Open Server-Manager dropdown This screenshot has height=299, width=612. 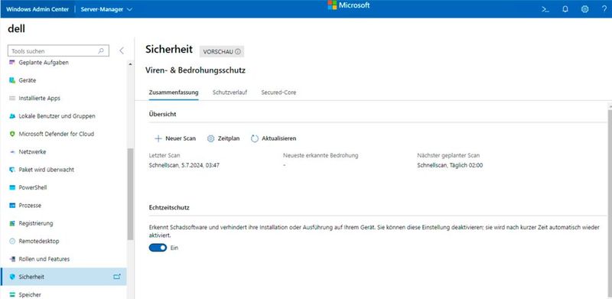tap(106, 9)
